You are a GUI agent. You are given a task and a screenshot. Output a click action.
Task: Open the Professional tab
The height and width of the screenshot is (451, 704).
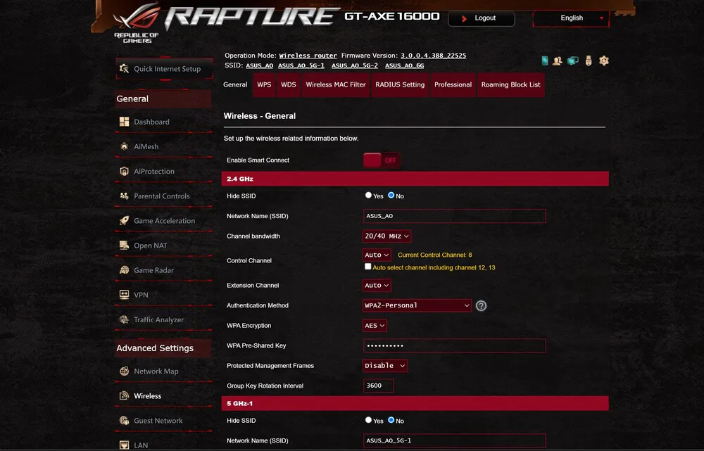pyautogui.click(x=453, y=84)
